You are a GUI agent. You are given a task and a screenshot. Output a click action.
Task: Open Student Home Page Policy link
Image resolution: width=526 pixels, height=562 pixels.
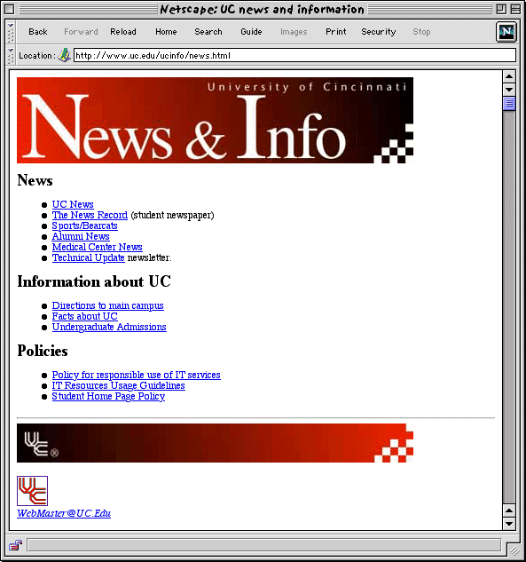coord(108,396)
